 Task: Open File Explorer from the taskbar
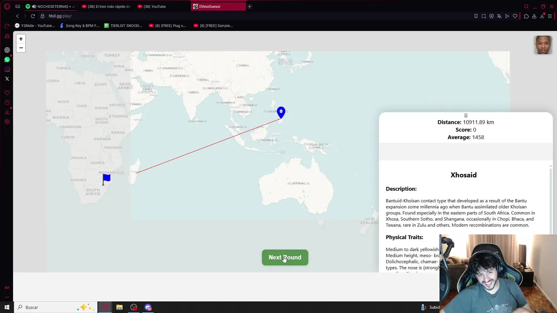(x=119, y=307)
